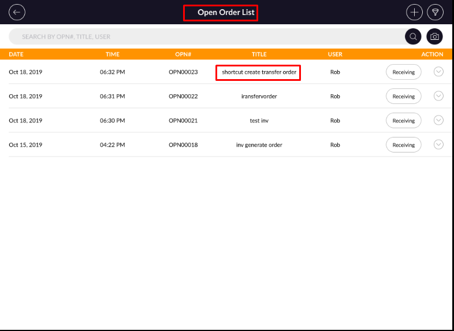Viewport: 454px width, 331px height.
Task: Click the plus icon to add order
Action: tap(414, 12)
